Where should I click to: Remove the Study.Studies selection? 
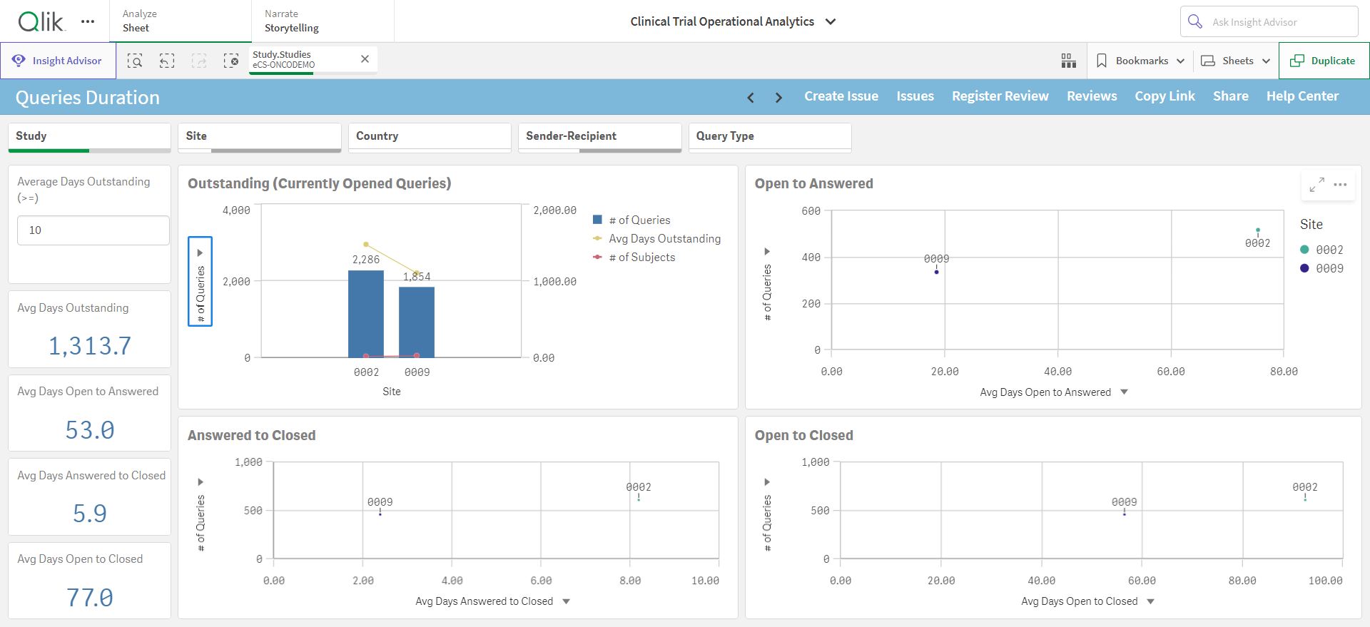pyautogui.click(x=365, y=59)
